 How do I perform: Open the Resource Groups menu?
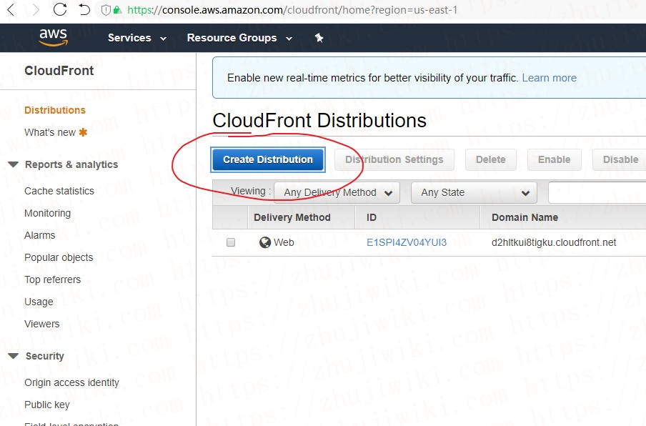[x=238, y=38]
